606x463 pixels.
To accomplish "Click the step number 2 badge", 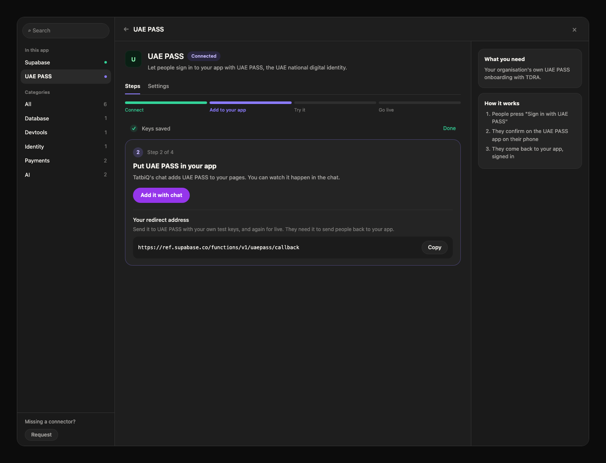I will [138, 152].
